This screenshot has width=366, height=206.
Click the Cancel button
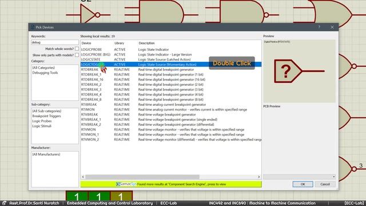[x=325, y=184]
